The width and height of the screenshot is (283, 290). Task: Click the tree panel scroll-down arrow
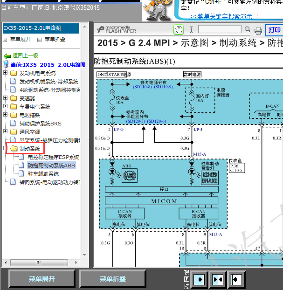click(x=84, y=255)
